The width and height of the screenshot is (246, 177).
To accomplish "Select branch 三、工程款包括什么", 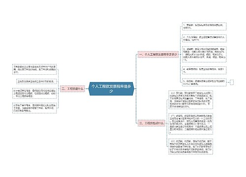I will click(152, 123).
